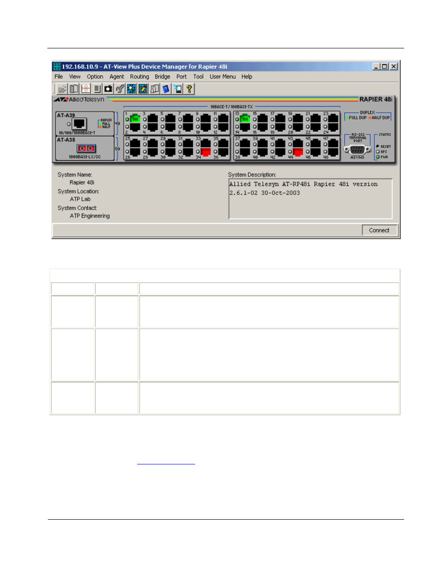The image size is (439, 569).
Task: Select red port 44
Action: tap(298, 152)
